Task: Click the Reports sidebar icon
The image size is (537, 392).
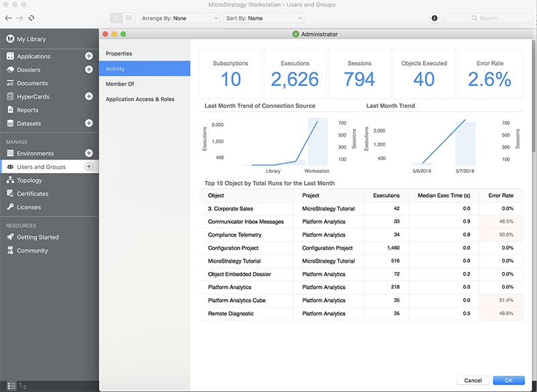Action: [10, 110]
